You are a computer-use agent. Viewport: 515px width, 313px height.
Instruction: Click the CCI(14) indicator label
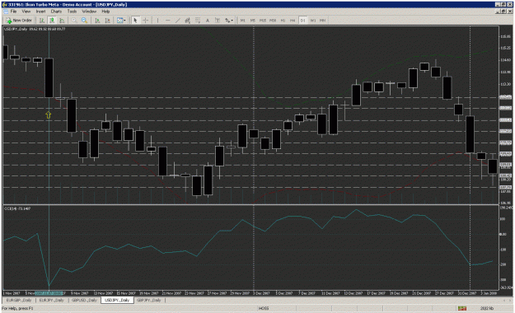tap(17, 208)
